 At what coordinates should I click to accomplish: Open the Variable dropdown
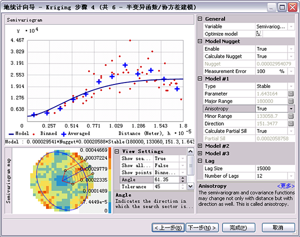pos(290,26)
